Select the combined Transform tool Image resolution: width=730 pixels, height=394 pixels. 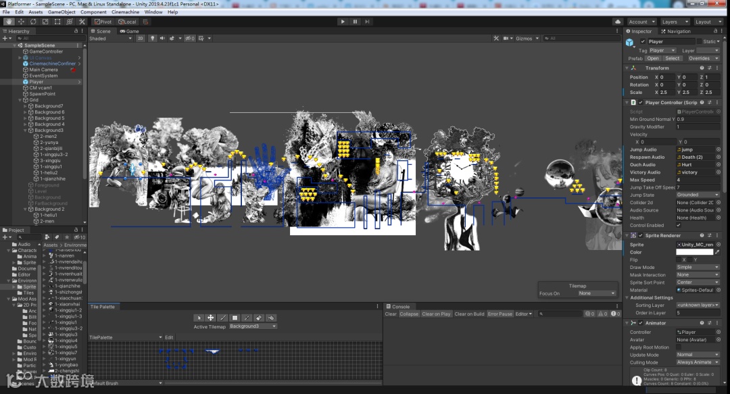point(70,22)
